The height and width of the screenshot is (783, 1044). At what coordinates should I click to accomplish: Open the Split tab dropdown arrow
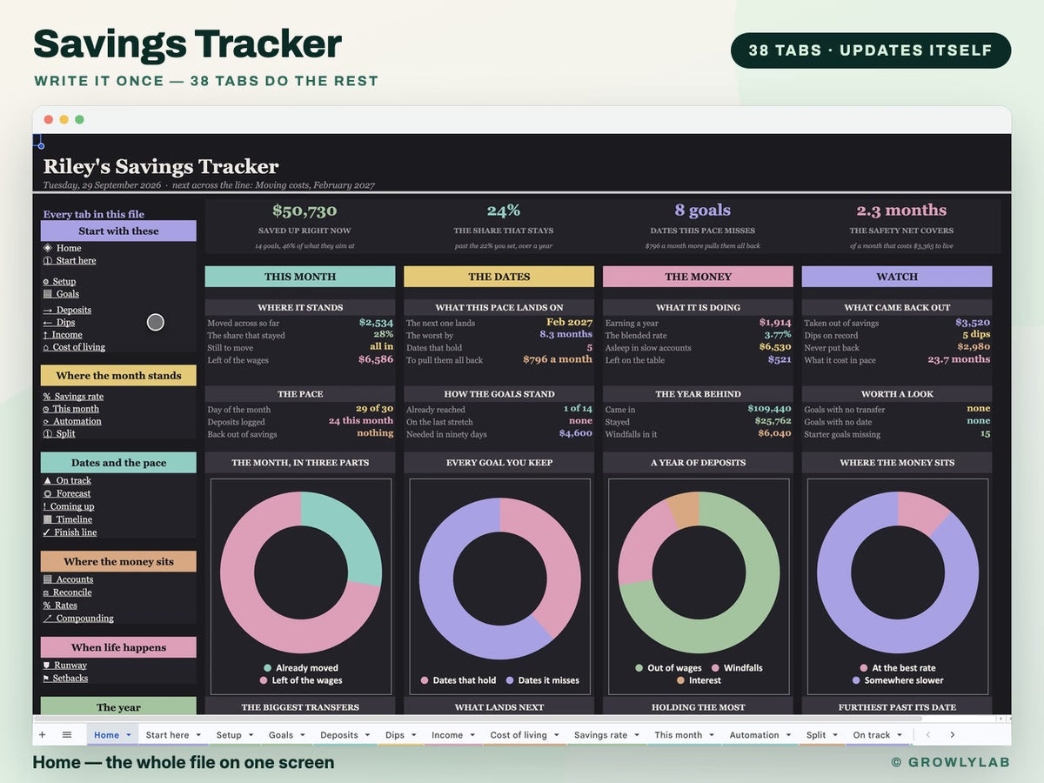[x=835, y=735]
